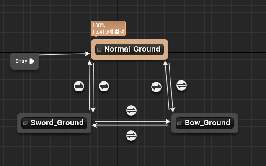Click the Entry node
Viewport: 266px width, 166px height.
tap(25, 61)
